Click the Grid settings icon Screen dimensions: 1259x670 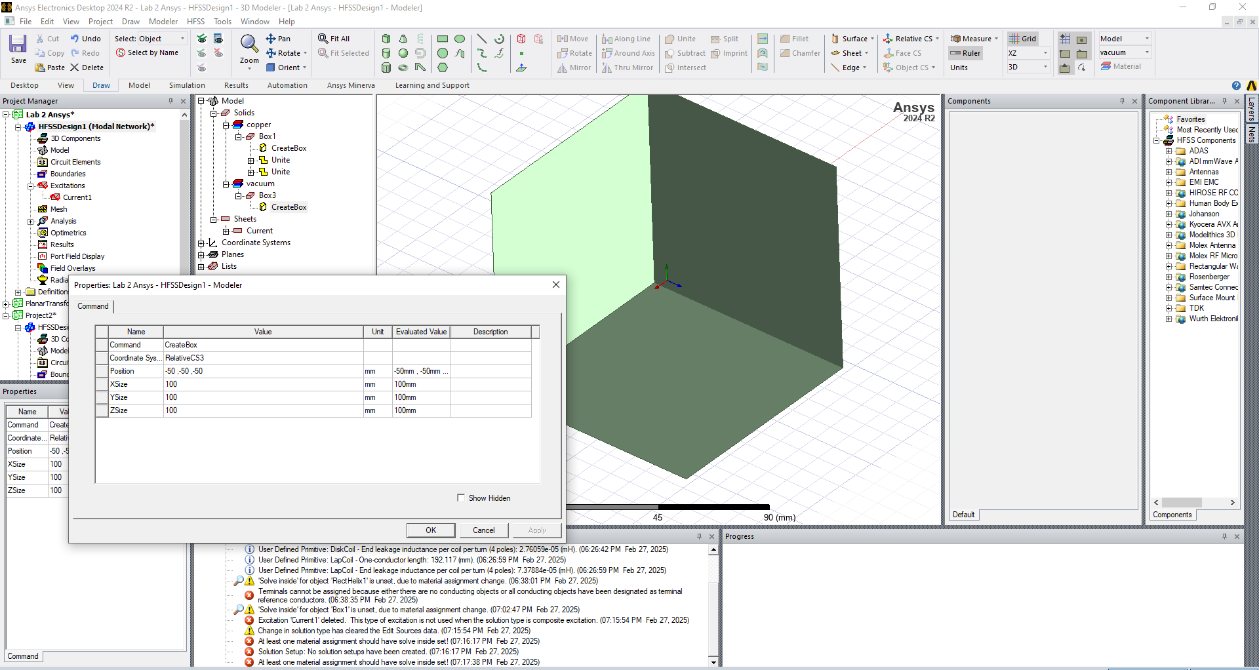pyautogui.click(x=1022, y=39)
